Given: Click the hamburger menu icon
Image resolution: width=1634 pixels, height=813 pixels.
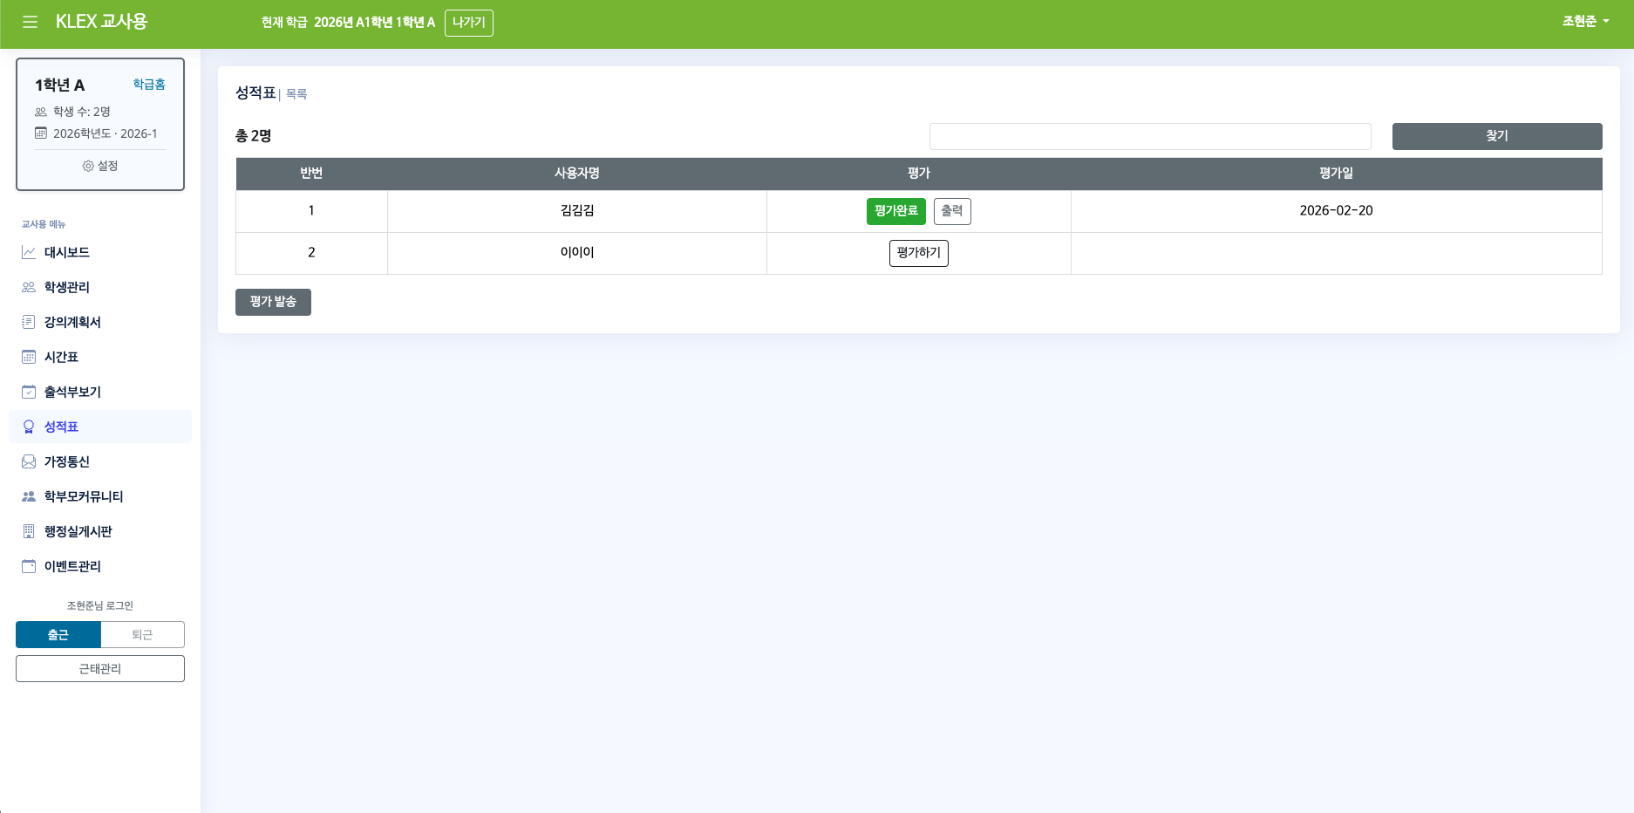Looking at the screenshot, I should tap(30, 22).
